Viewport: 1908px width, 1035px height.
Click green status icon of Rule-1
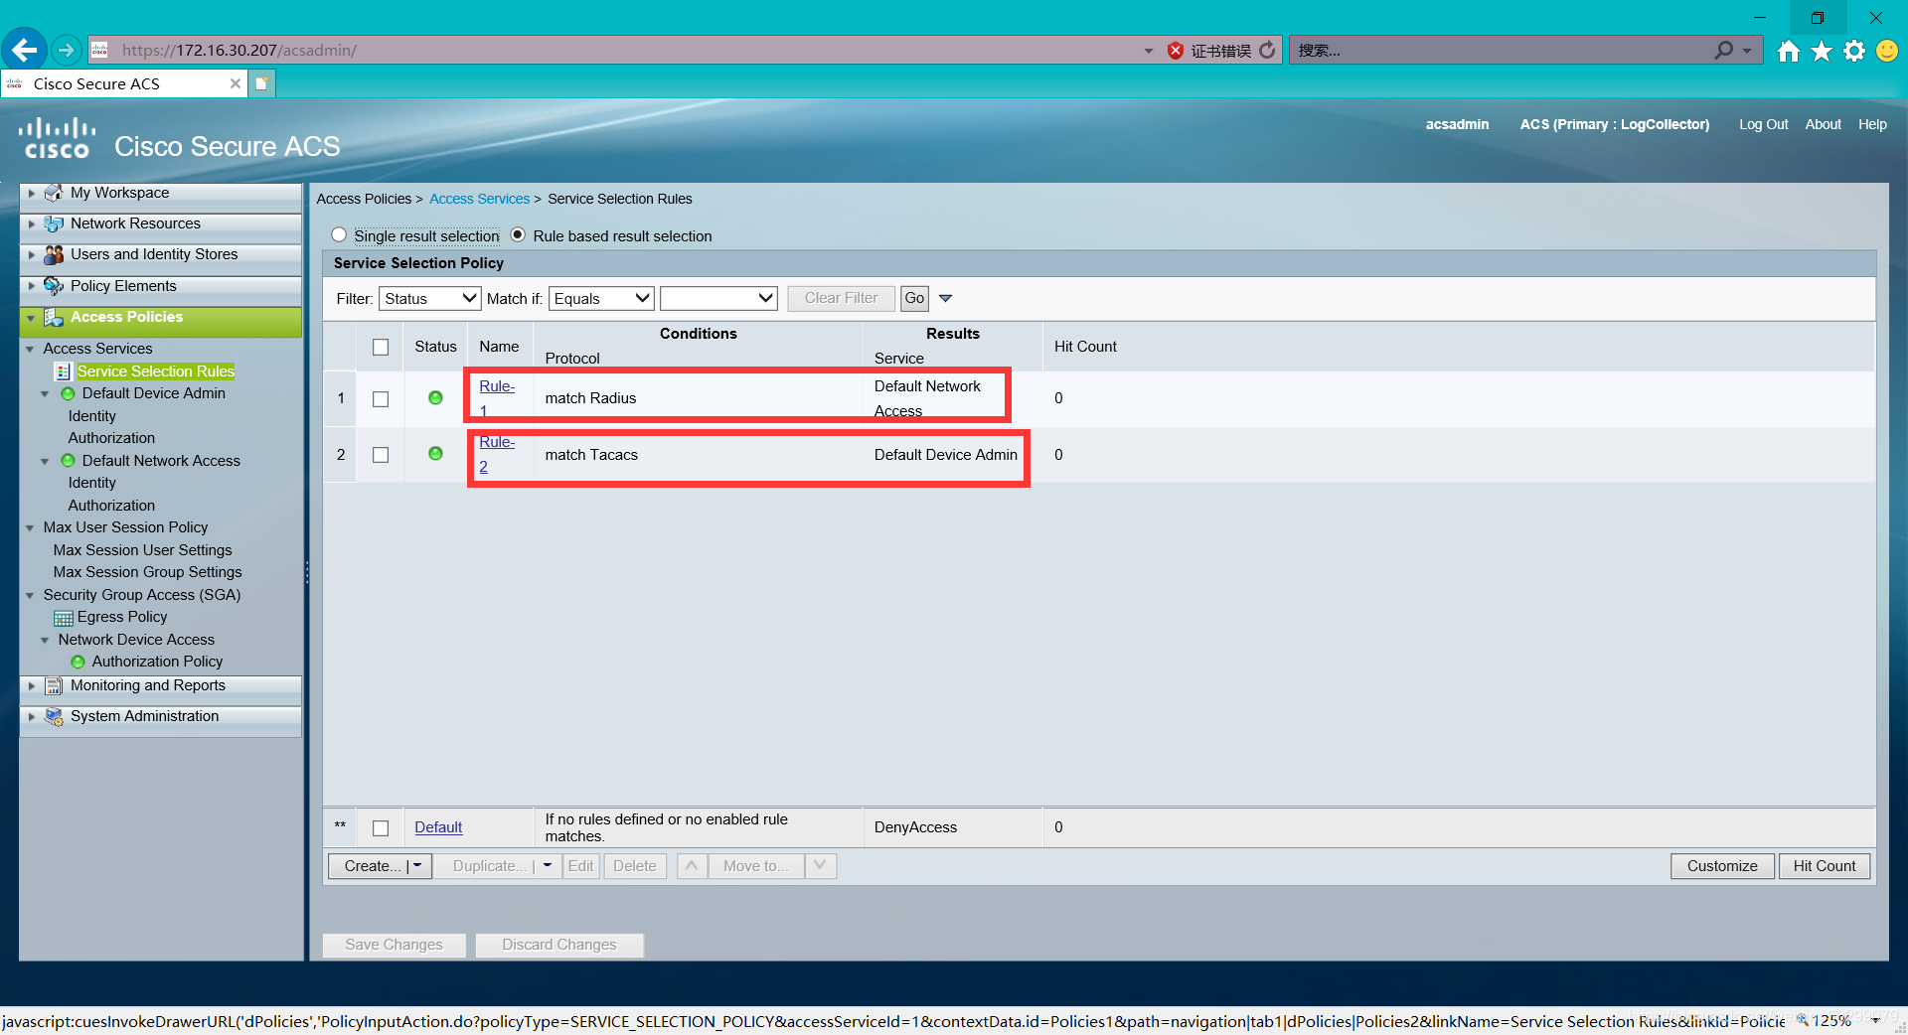(435, 397)
